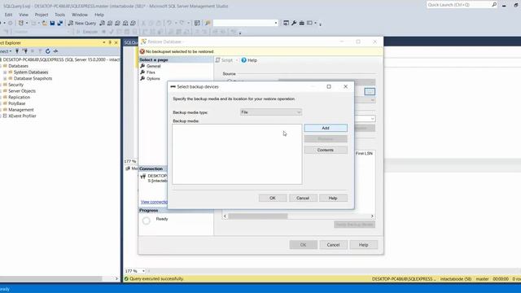The height and width of the screenshot is (293, 521).
Task: Close the Select backup devices dialog
Action: click(x=345, y=86)
